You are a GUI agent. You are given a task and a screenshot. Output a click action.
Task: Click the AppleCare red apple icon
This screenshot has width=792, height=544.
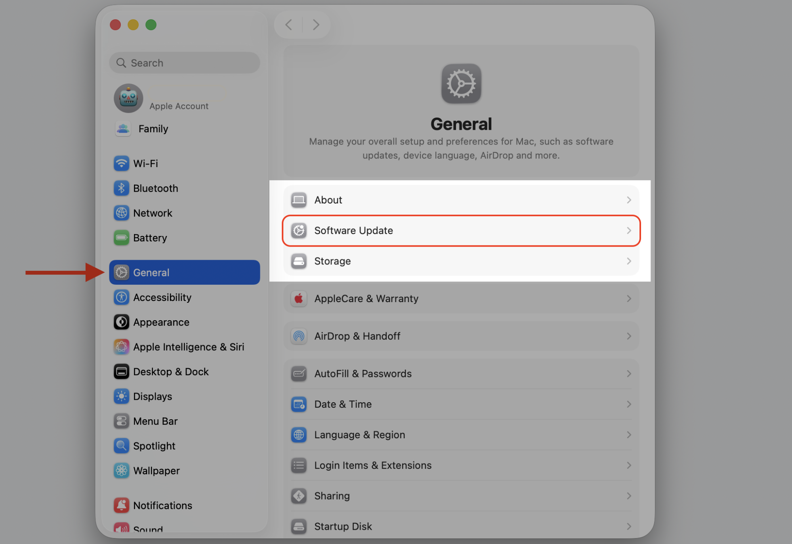tap(299, 299)
